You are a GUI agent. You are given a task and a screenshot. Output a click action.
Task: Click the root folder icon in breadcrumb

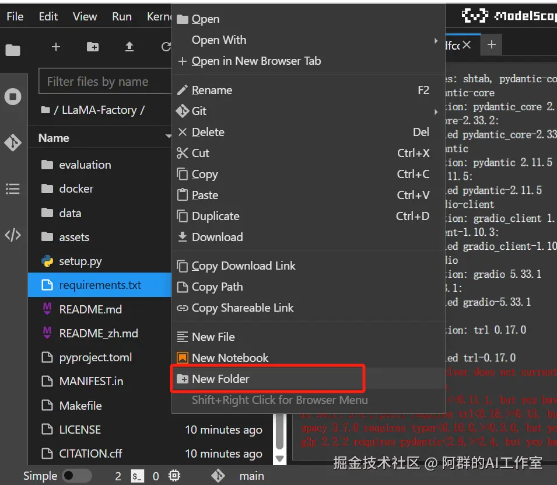pyautogui.click(x=45, y=110)
